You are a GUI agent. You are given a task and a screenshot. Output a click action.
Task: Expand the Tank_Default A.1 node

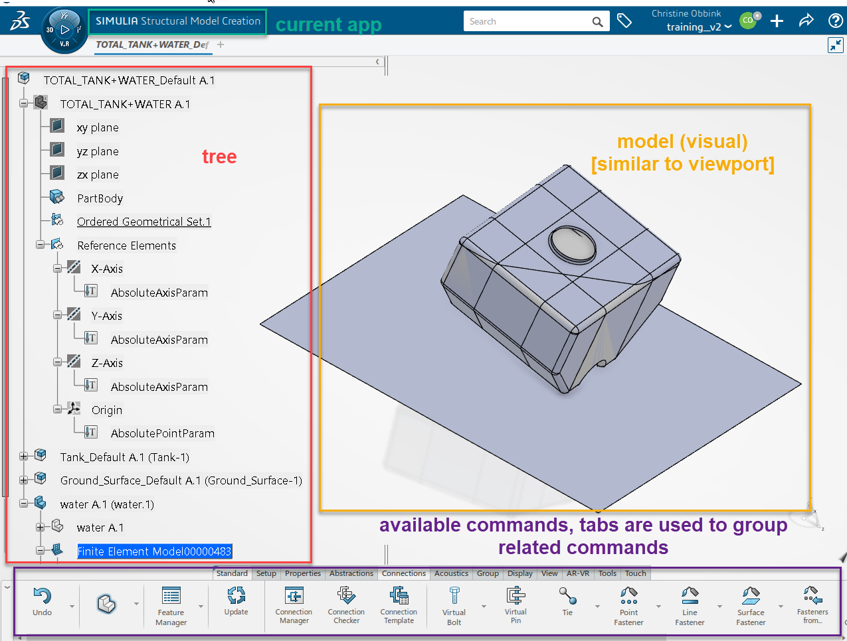click(24, 457)
